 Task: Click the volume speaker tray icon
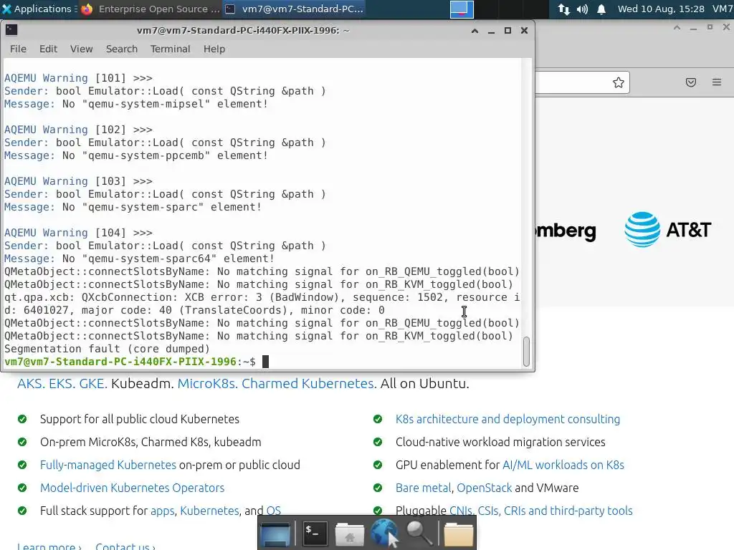(x=582, y=9)
